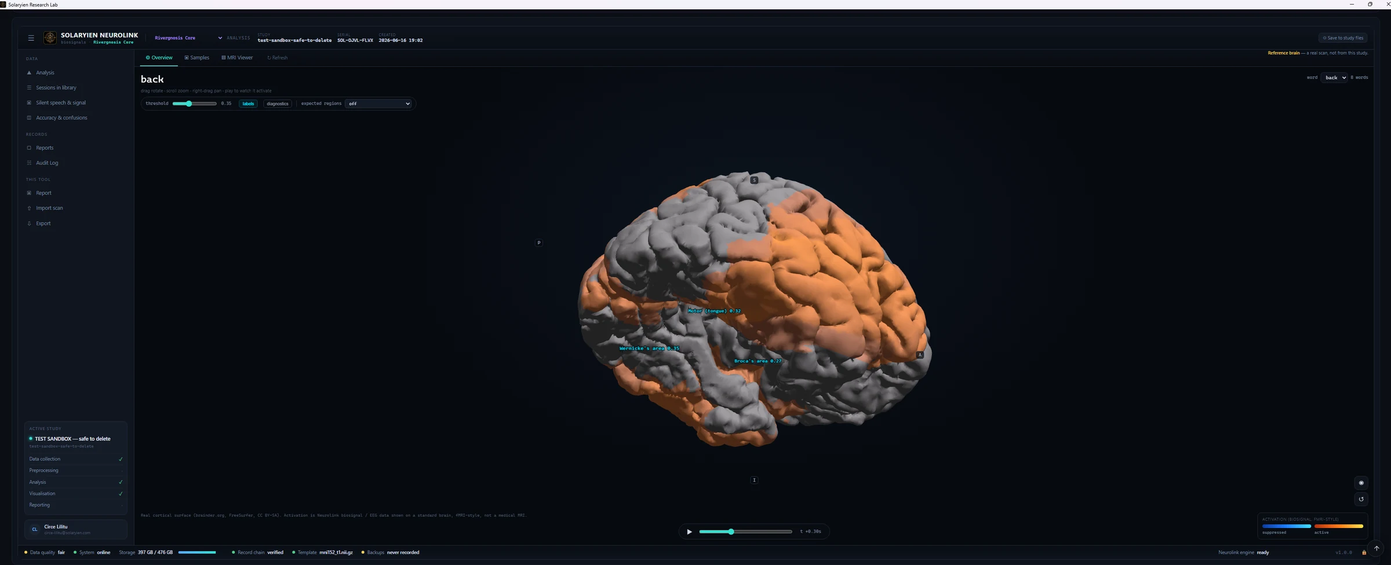Switch to the Overview tab
This screenshot has height=565, width=1391.
(x=159, y=58)
